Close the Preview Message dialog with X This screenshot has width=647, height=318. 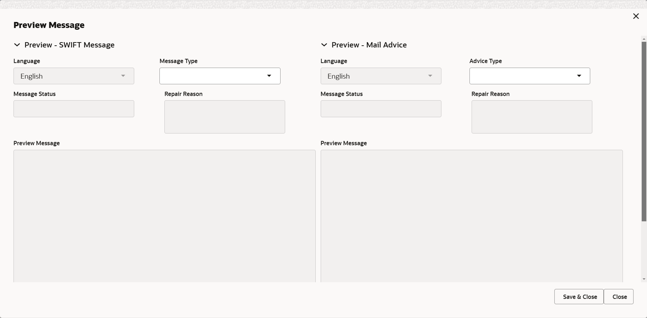point(636,16)
